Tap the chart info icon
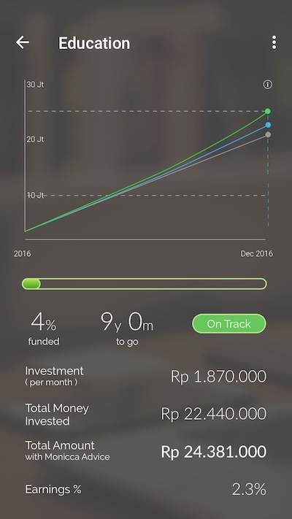292x519 pixels. (x=267, y=85)
